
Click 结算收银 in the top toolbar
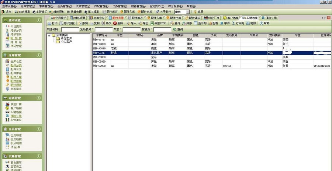pos(74,12)
